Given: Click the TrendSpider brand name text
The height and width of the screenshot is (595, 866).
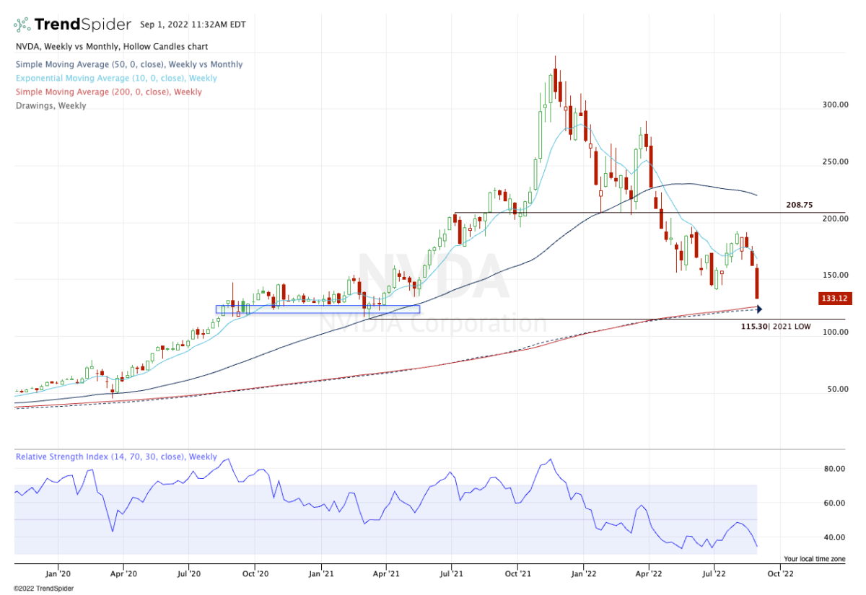Looking at the screenshot, I should [x=83, y=25].
